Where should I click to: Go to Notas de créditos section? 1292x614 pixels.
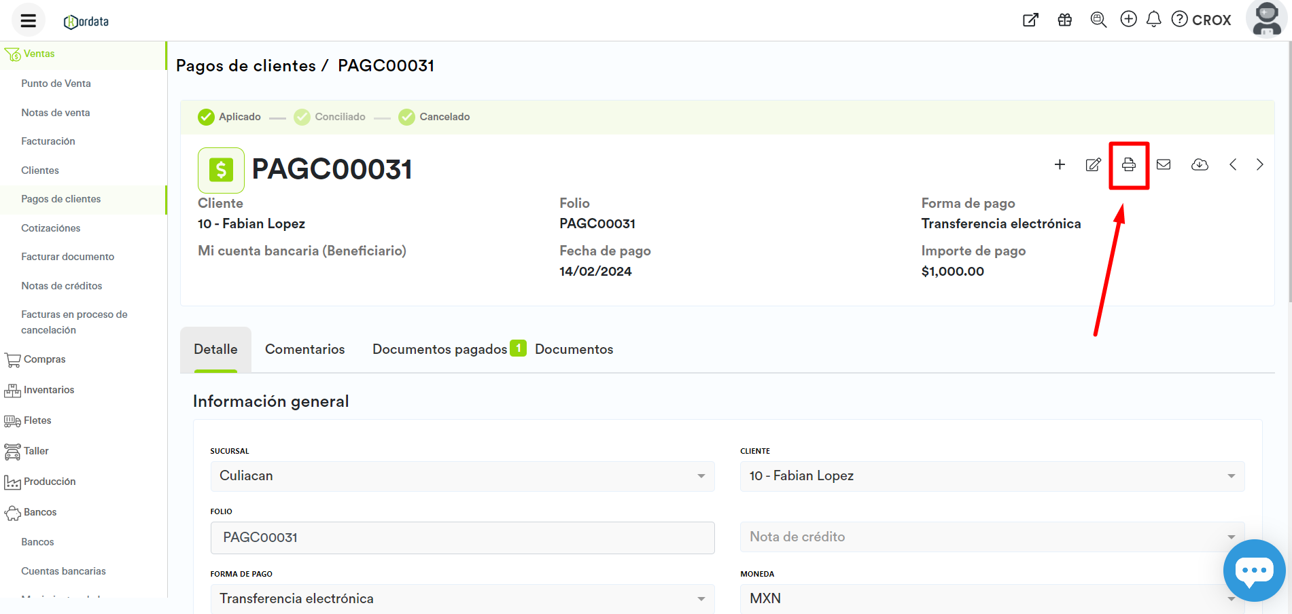coord(62,286)
